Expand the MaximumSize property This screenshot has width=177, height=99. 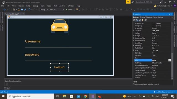pos(133,38)
